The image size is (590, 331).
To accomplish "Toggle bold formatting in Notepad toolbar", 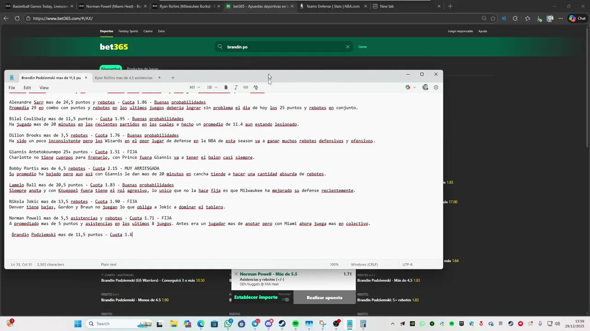I will [226, 87].
